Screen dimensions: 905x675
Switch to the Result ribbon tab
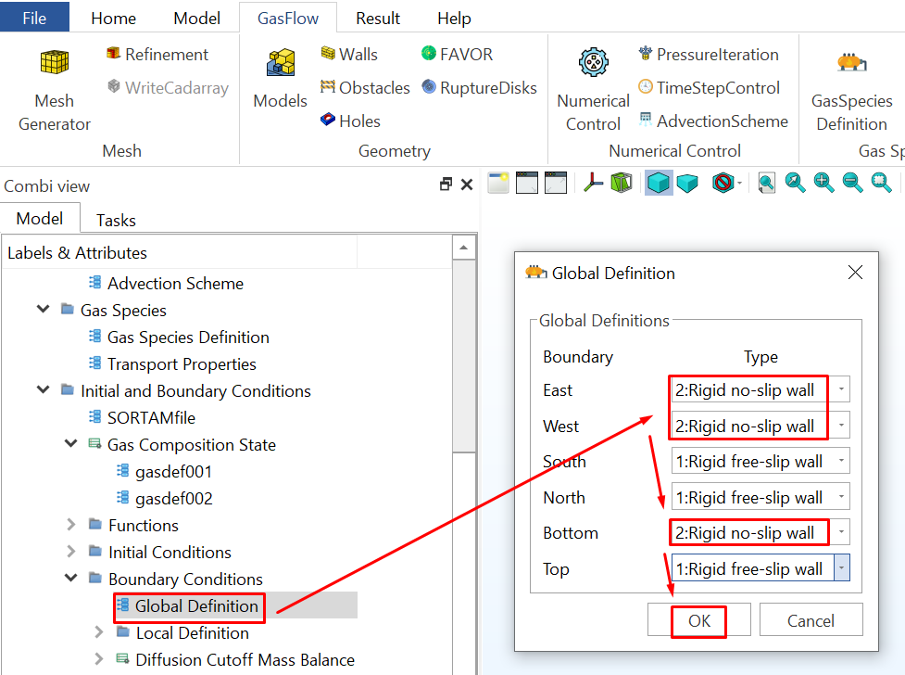tap(378, 18)
